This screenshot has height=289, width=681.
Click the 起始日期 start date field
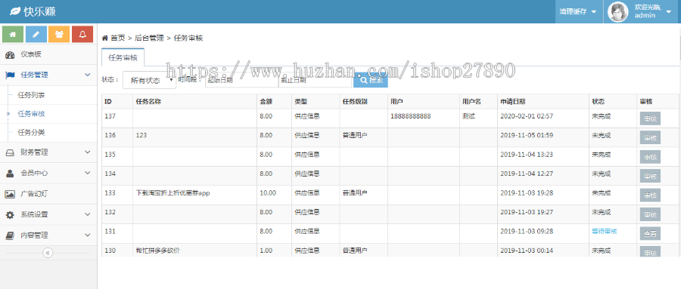pos(241,80)
